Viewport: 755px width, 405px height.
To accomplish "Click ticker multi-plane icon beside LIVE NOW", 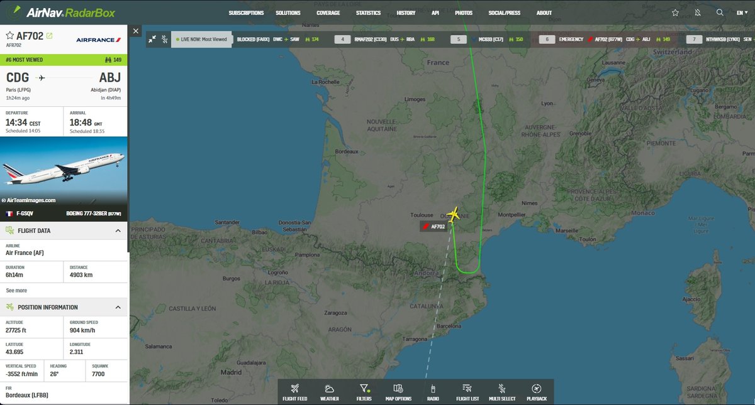I will [x=164, y=39].
